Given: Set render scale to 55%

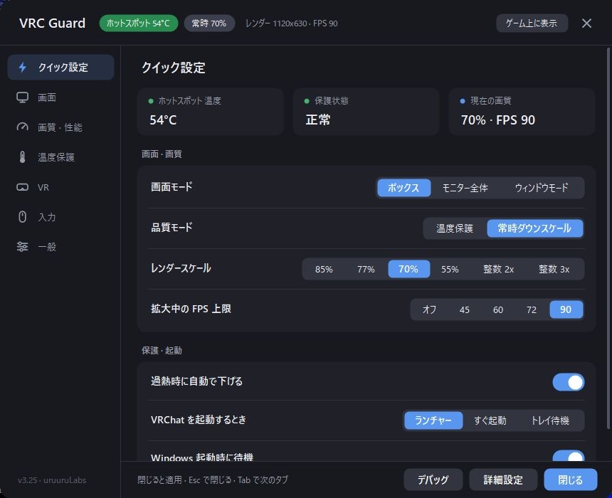Looking at the screenshot, I should point(450,269).
